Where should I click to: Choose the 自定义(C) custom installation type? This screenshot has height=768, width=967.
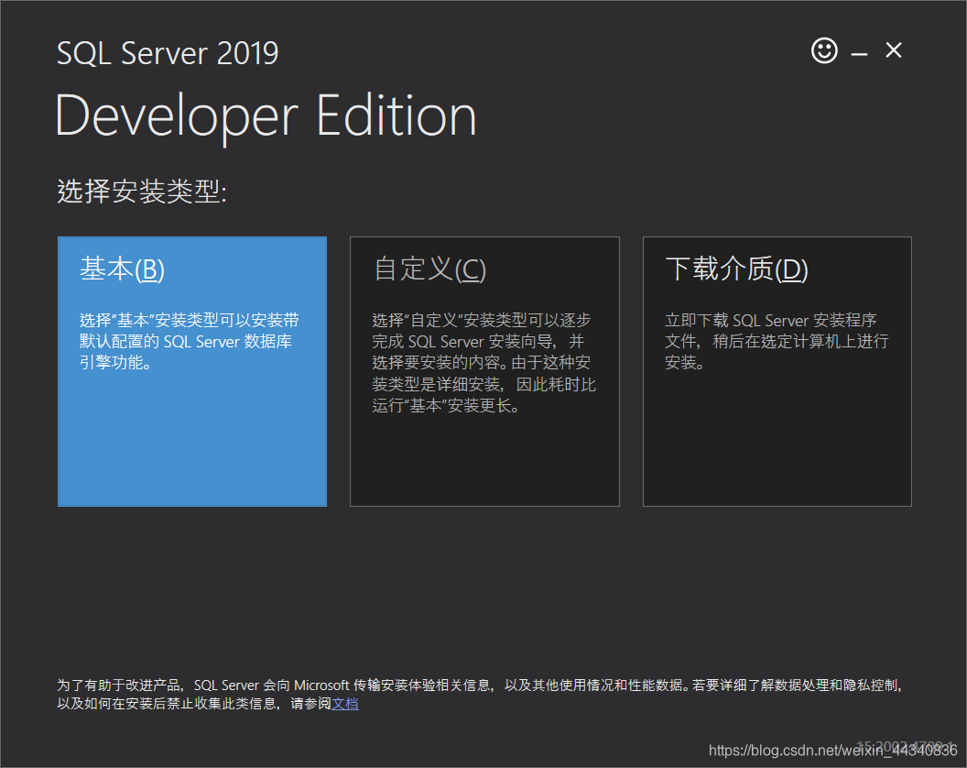tap(484, 372)
